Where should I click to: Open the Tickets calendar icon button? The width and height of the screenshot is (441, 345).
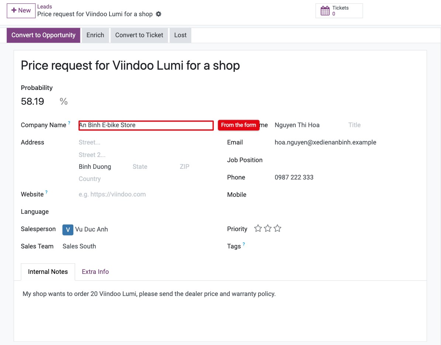(x=325, y=11)
